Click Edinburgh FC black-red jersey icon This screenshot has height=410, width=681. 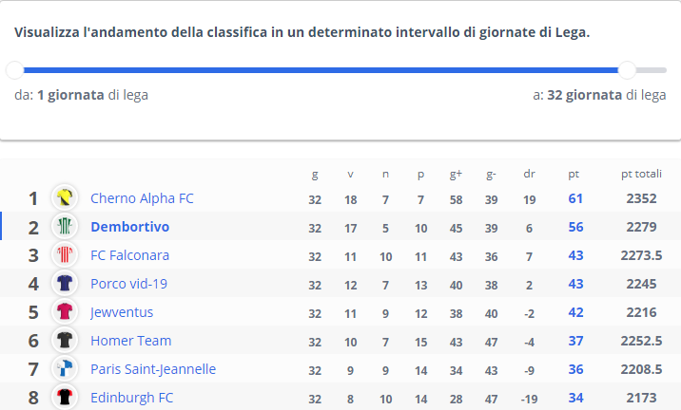[65, 397]
